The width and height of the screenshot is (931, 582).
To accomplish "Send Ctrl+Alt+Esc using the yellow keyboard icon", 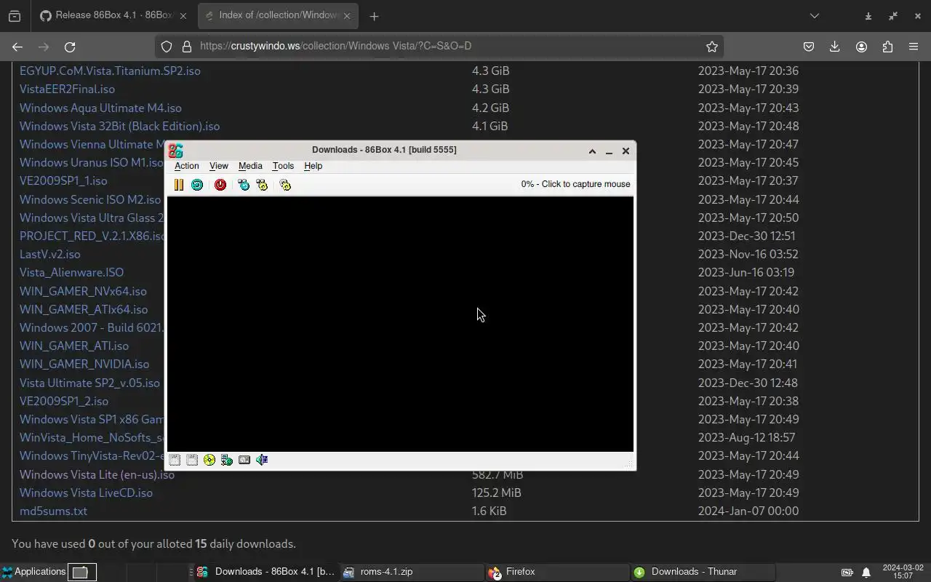I will click(x=262, y=185).
